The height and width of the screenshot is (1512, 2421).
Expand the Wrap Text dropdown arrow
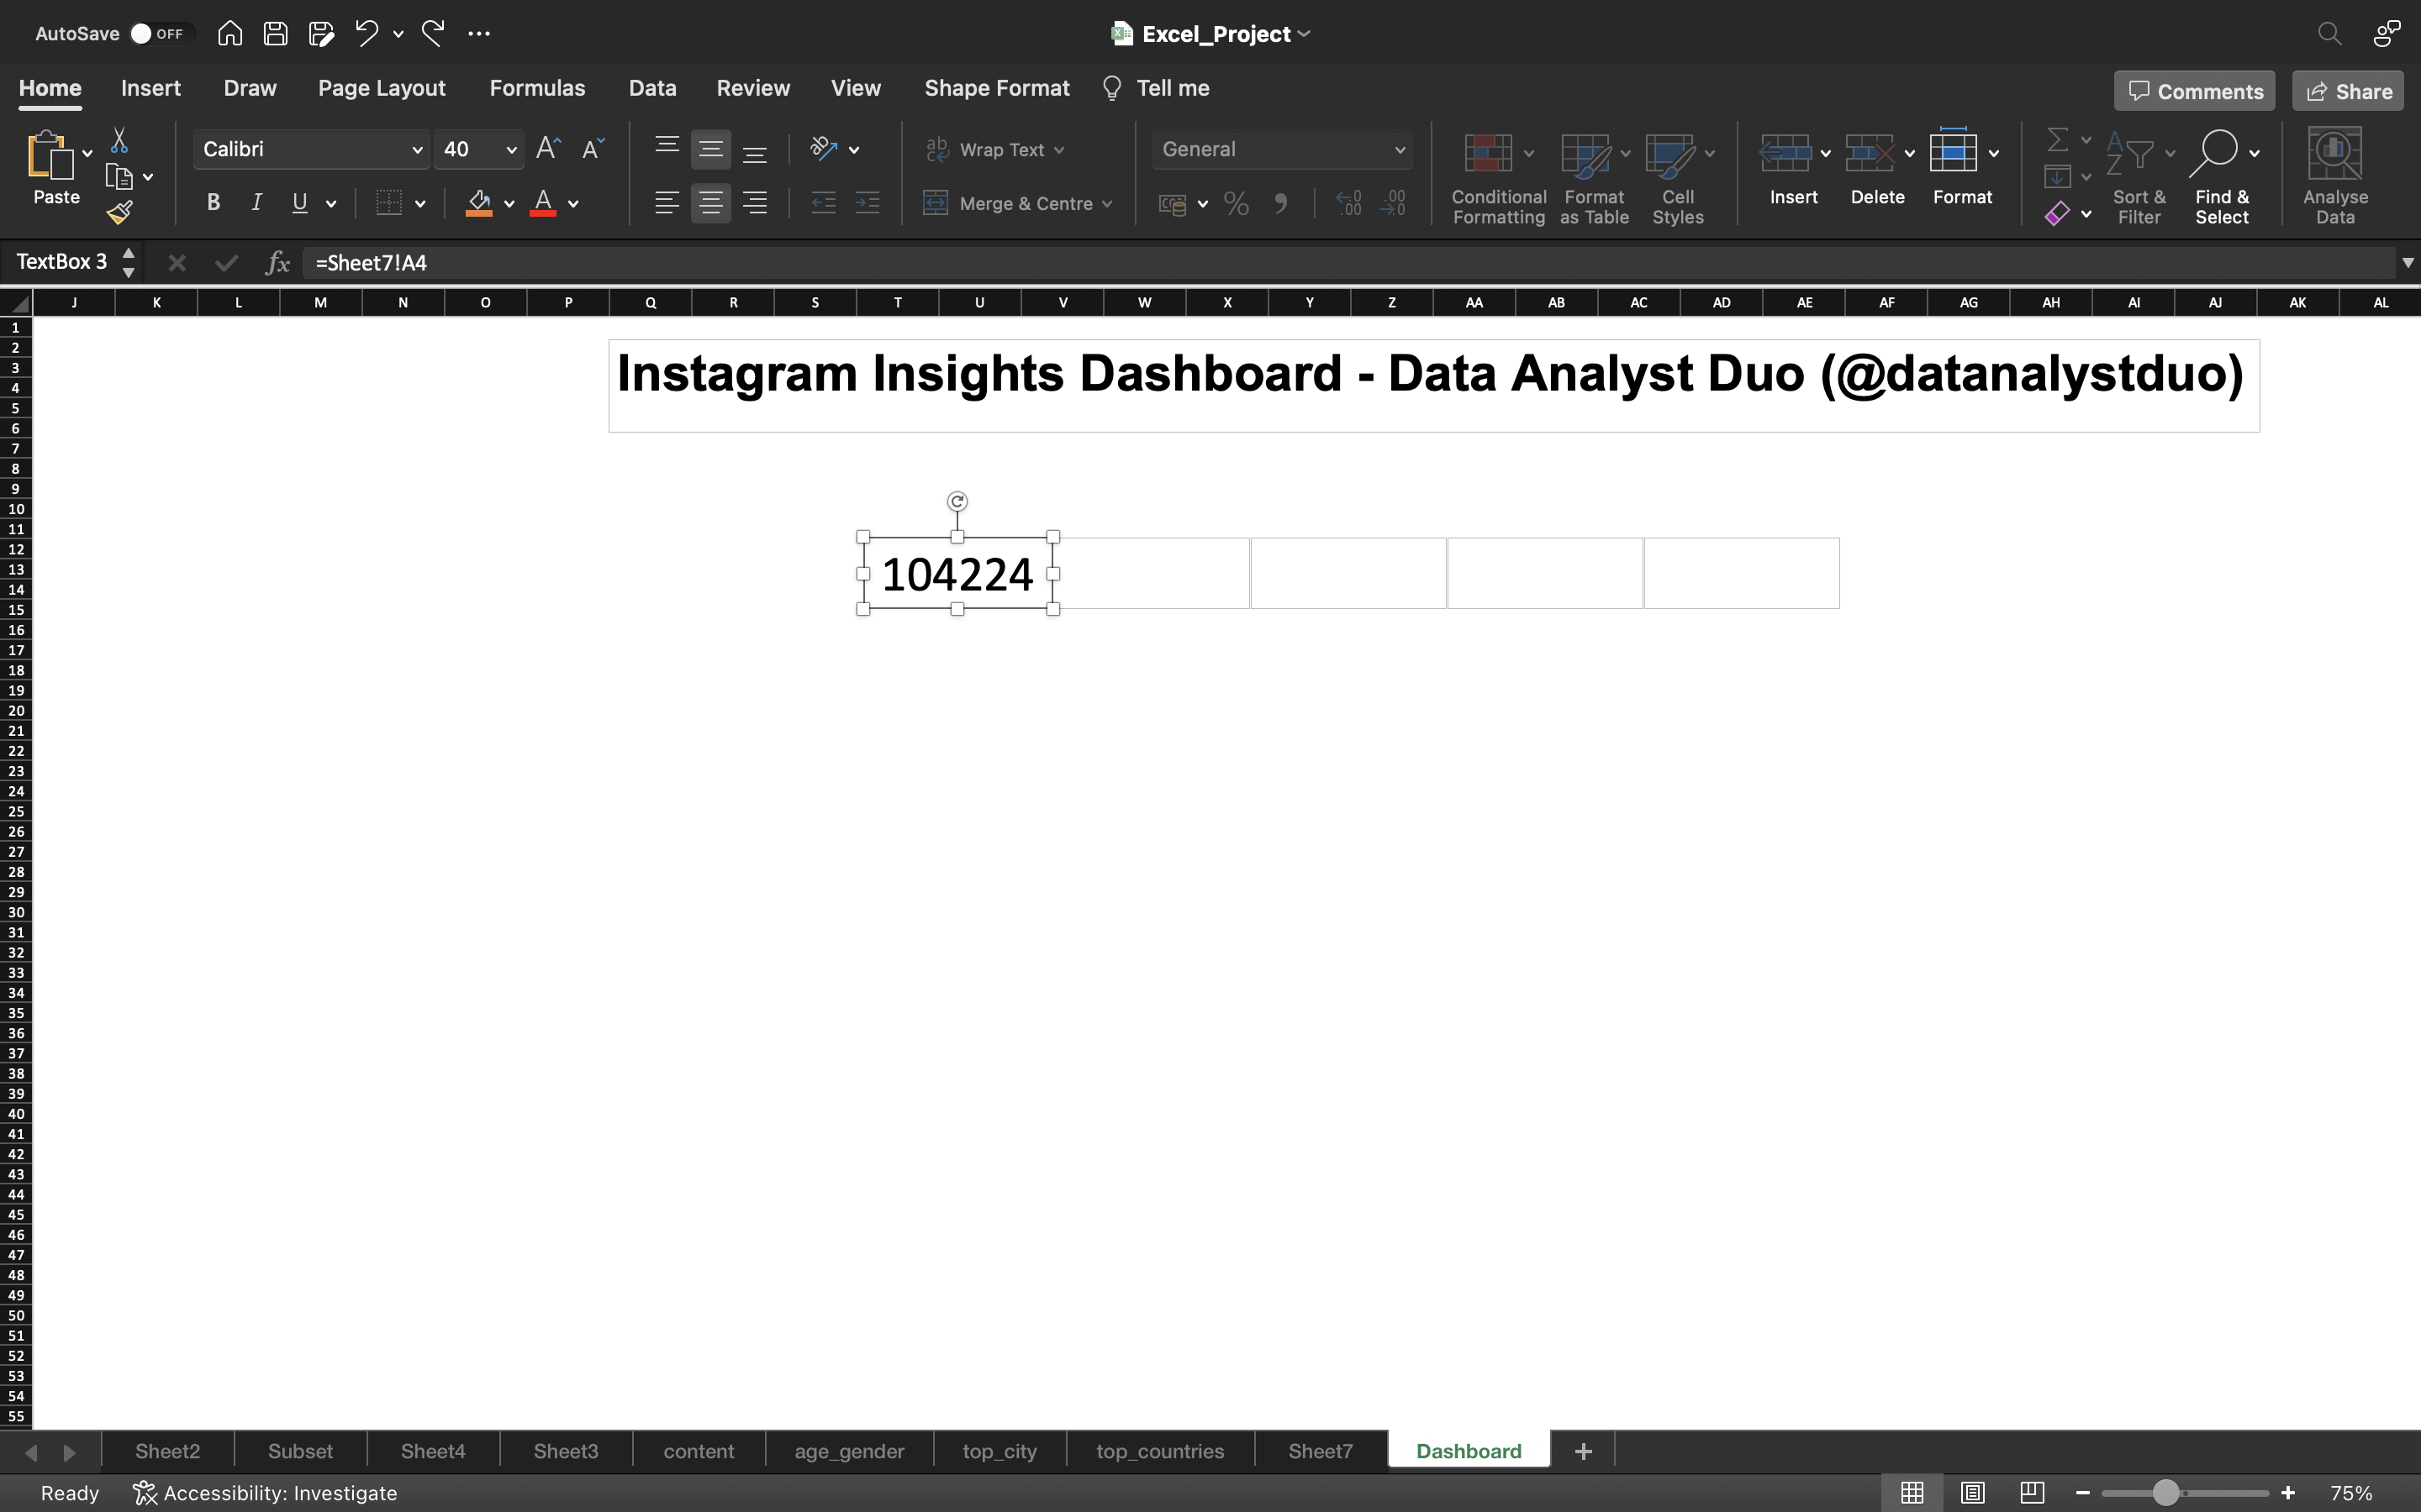[x=1059, y=150]
